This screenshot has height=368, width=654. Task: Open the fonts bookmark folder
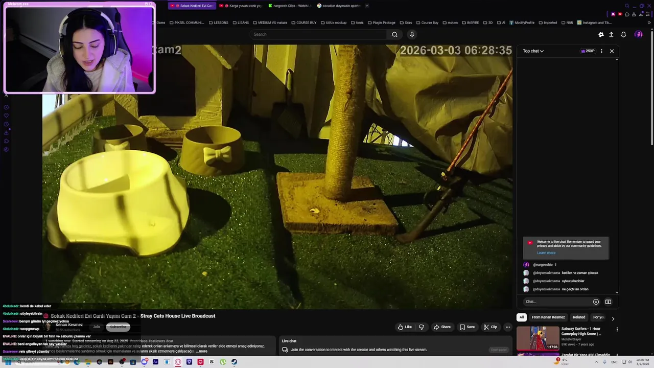tap(357, 22)
